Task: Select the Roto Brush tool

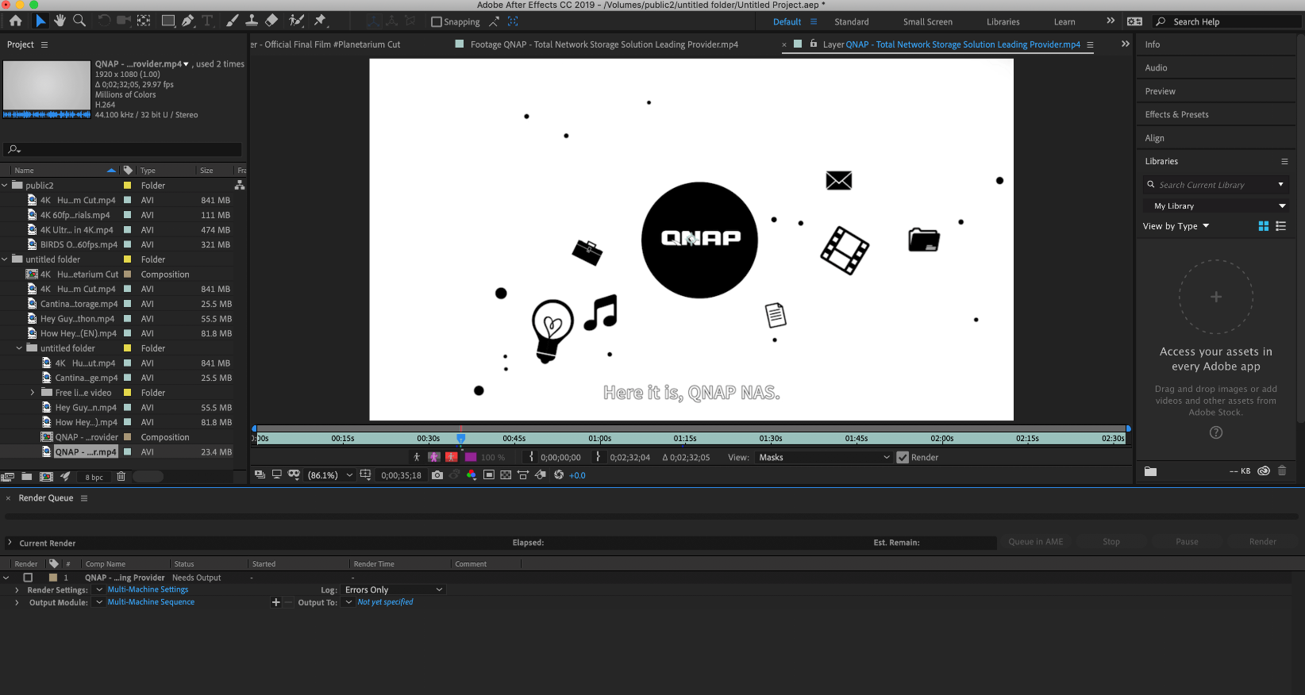Action: pos(297,21)
